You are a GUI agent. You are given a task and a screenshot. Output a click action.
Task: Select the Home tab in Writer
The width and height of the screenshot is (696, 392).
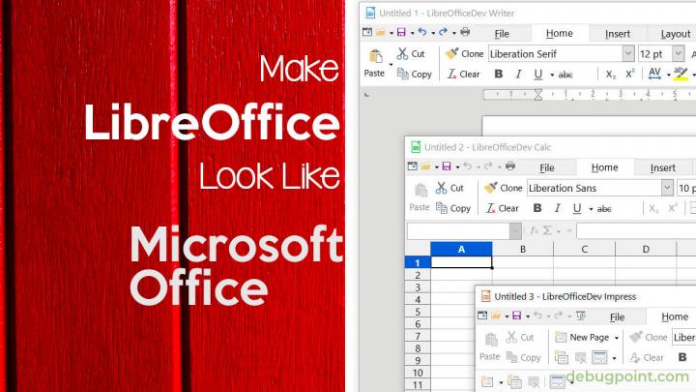[560, 33]
